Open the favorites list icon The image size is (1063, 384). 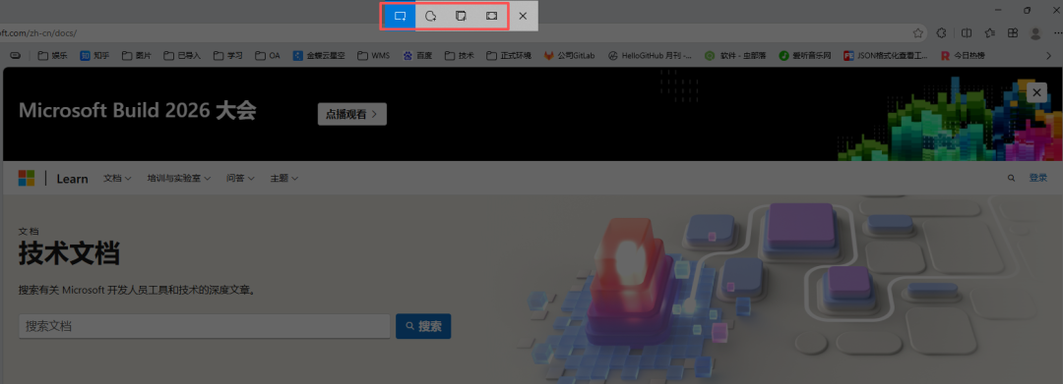pyautogui.click(x=990, y=33)
